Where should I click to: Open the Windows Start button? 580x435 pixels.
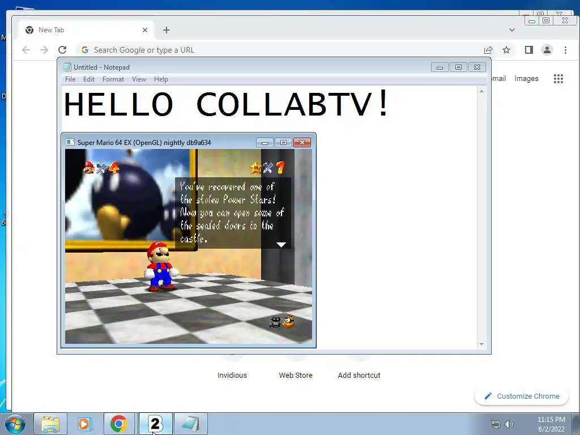tap(15, 424)
